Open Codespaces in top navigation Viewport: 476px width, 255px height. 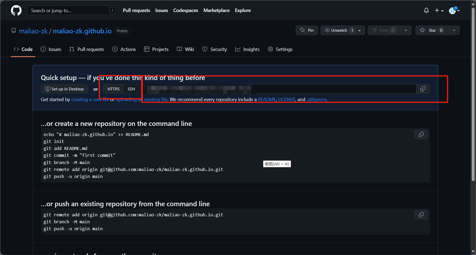pyautogui.click(x=186, y=10)
